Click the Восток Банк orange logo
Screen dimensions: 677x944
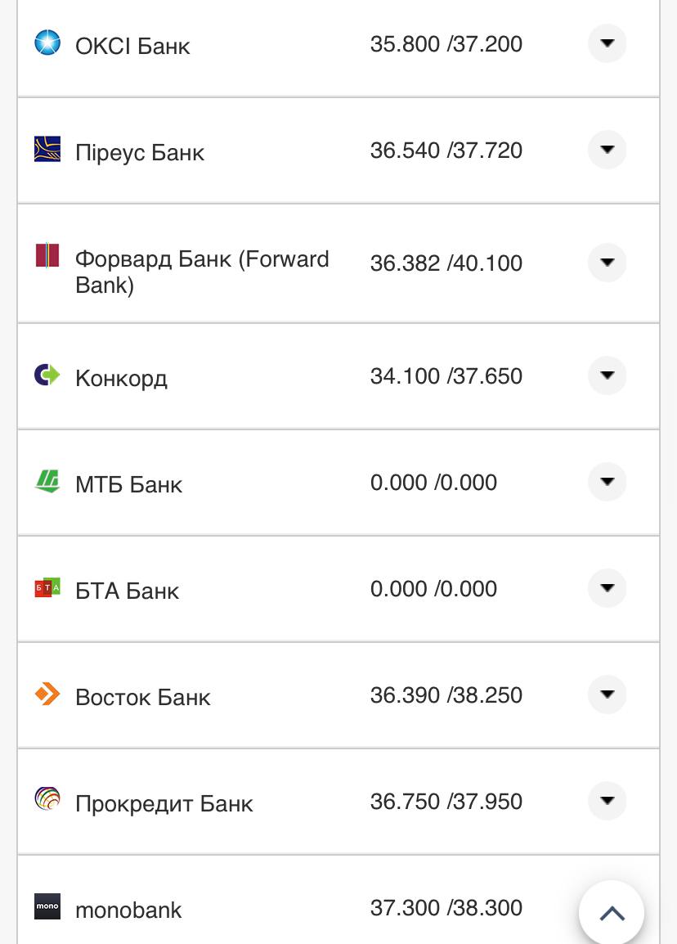47,695
